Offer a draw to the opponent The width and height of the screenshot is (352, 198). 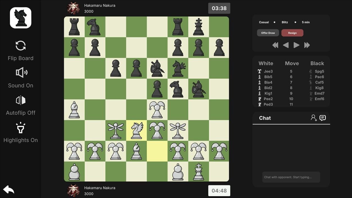pos(268,33)
